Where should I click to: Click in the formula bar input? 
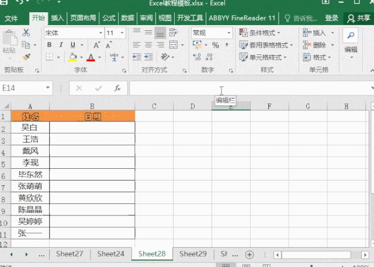[x=250, y=88]
